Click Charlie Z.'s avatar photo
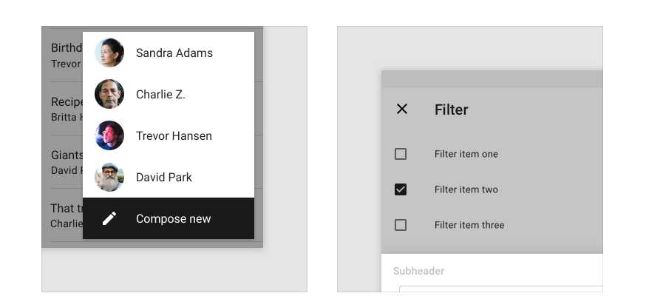Viewport: 646px width, 296px height. click(109, 94)
